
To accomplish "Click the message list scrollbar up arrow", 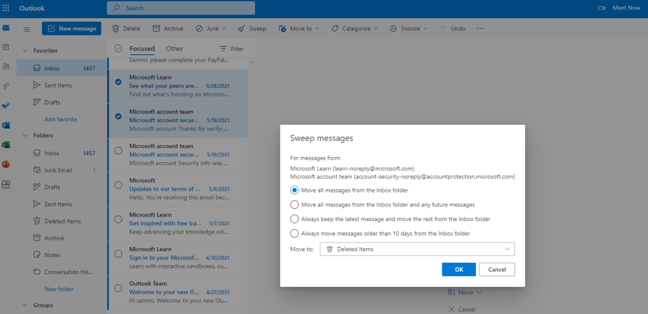I will [x=251, y=61].
